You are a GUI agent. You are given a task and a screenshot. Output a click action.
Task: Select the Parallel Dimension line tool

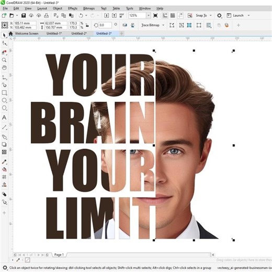point(4,127)
